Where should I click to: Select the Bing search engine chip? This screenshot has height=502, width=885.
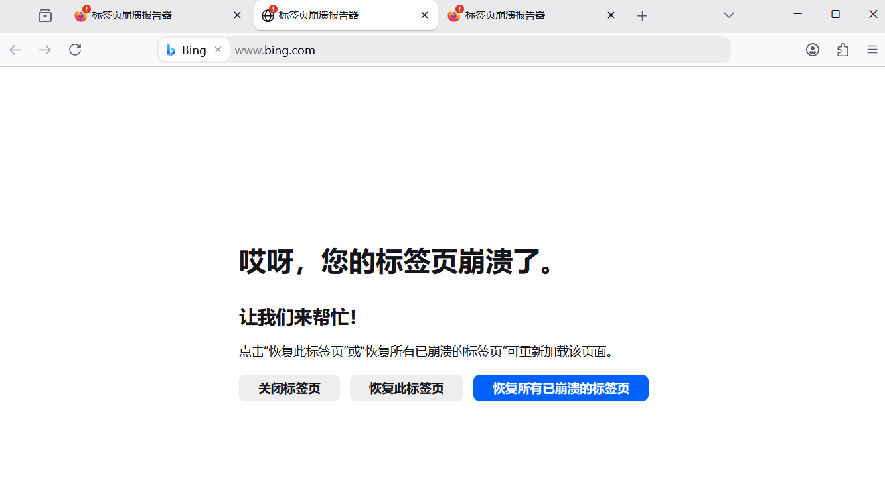click(x=187, y=50)
